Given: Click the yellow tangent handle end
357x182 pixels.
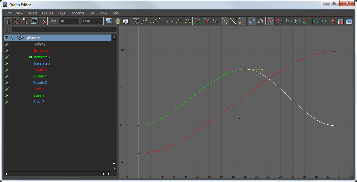Looking at the screenshot, I should tap(263, 69).
